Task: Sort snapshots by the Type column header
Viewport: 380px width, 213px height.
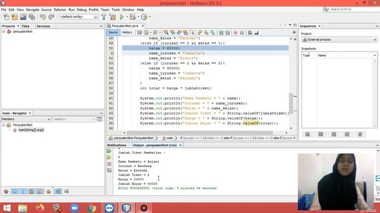Action: tap(306, 55)
